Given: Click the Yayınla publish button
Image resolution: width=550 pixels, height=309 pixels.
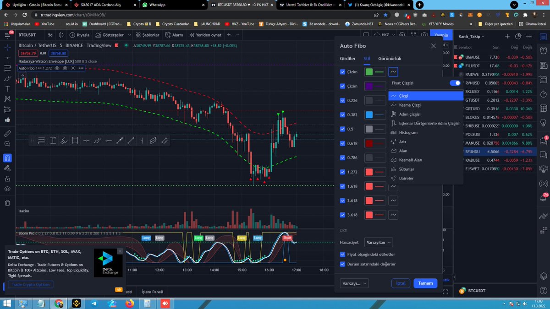Looking at the screenshot, I should [x=441, y=35].
